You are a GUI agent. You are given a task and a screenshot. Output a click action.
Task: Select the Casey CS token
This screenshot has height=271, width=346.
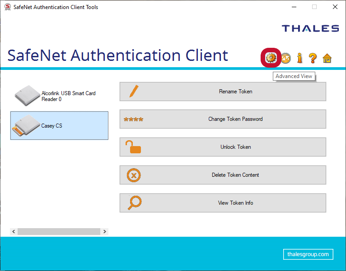click(59, 126)
